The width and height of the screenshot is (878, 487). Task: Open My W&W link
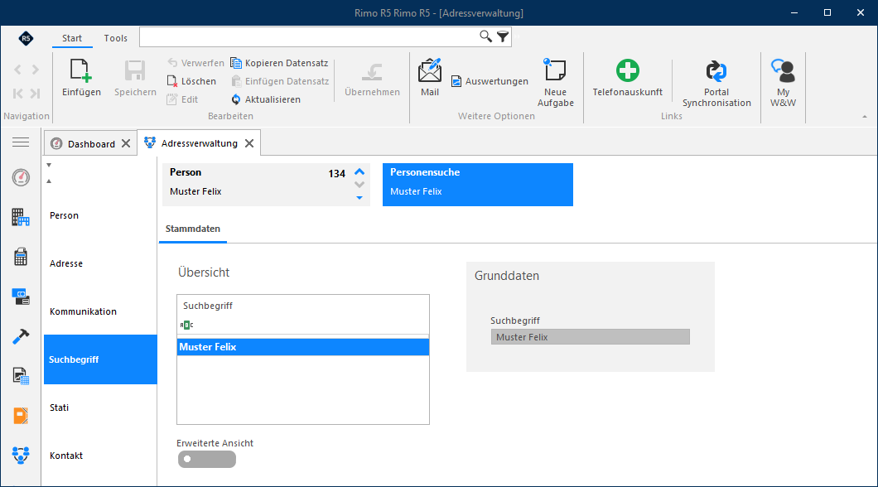click(783, 82)
